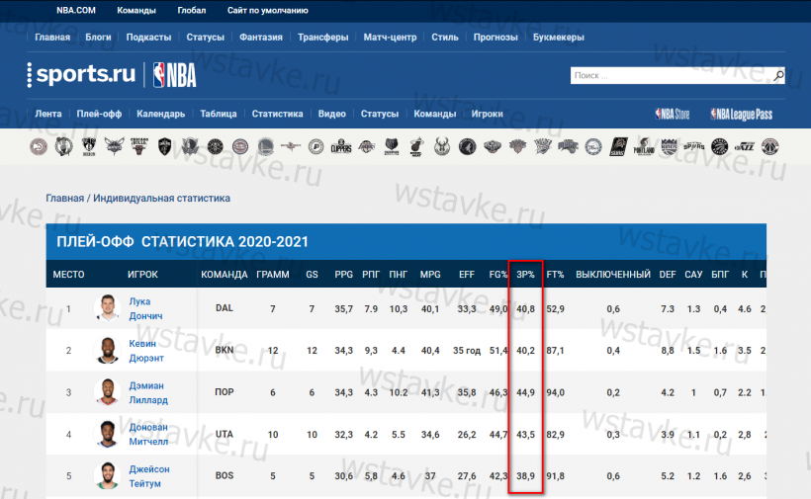Open Блоги section
The height and width of the screenshot is (499, 811).
(x=98, y=38)
